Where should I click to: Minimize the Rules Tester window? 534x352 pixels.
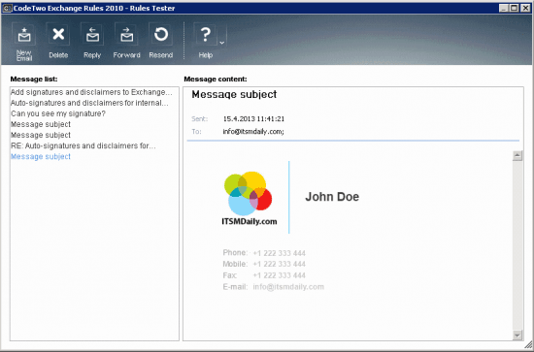click(504, 8)
